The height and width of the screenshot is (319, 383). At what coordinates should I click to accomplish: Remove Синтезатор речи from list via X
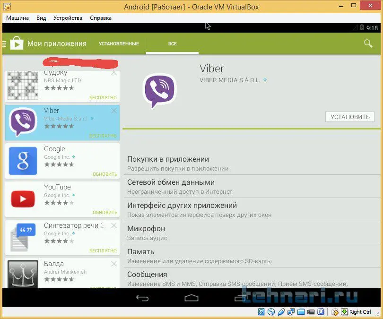coord(114,225)
